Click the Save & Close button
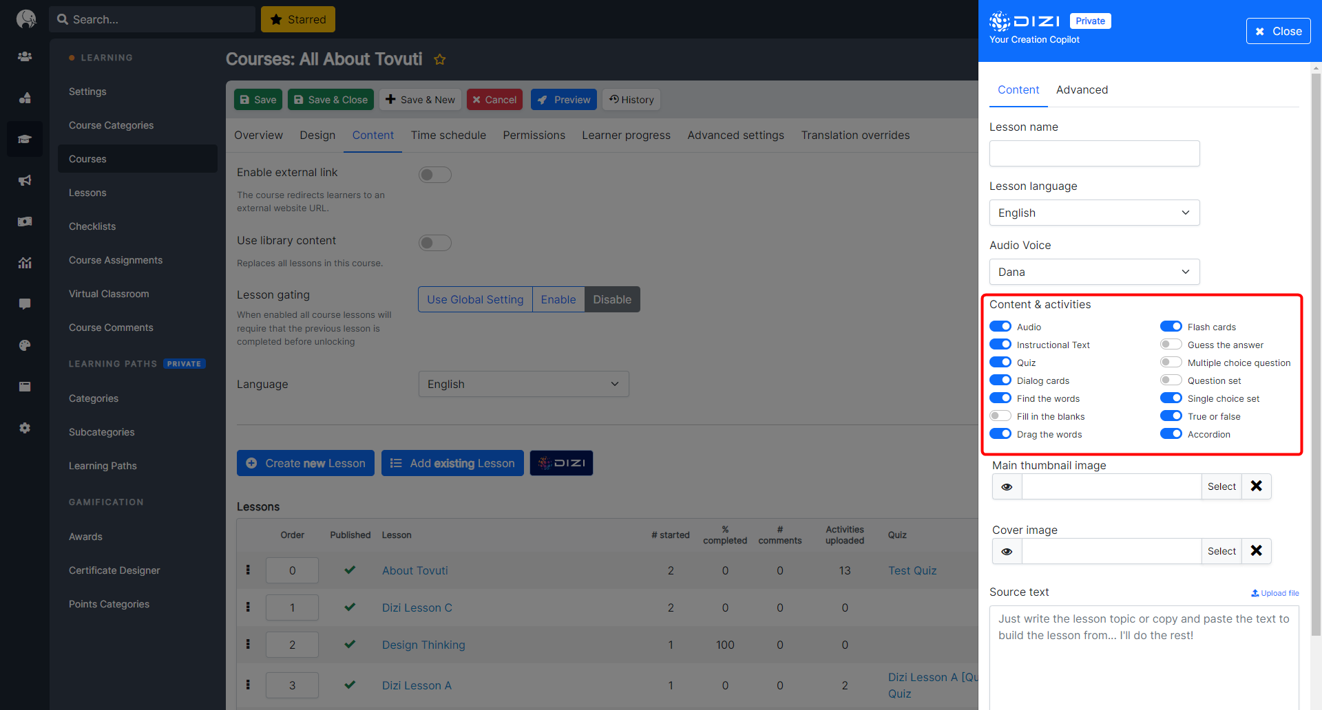The width and height of the screenshot is (1322, 710). [330, 100]
